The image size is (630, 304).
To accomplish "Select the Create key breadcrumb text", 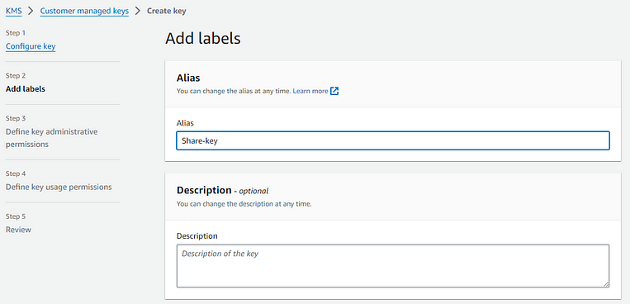I will (x=166, y=11).
